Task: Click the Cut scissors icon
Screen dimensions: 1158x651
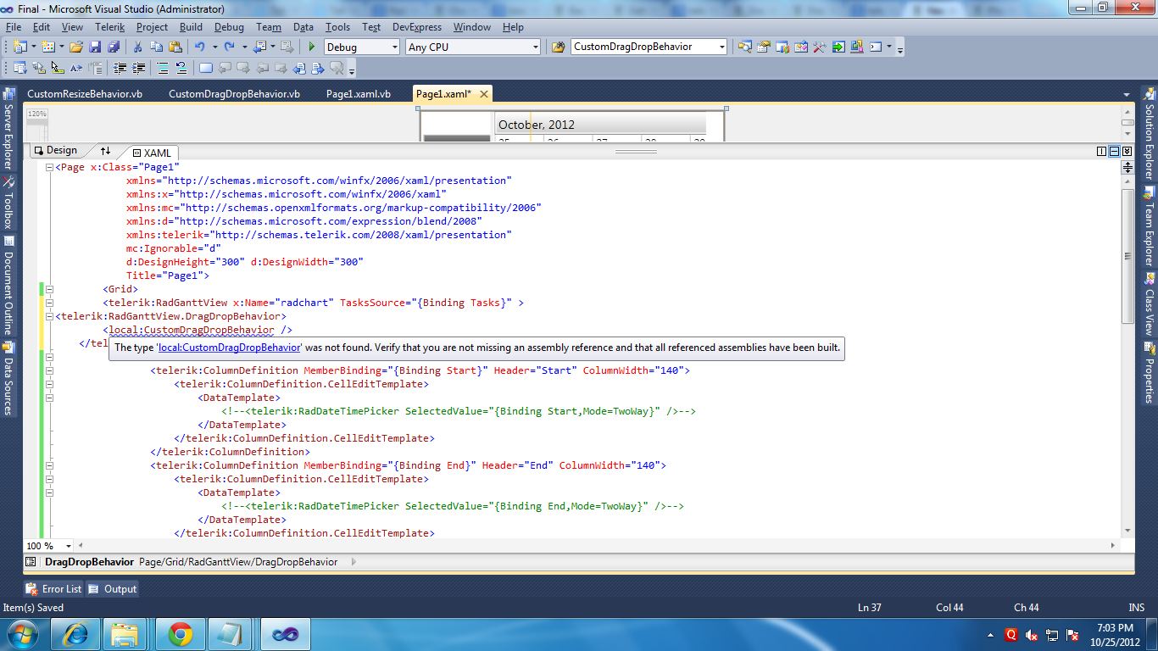Action: (139, 47)
